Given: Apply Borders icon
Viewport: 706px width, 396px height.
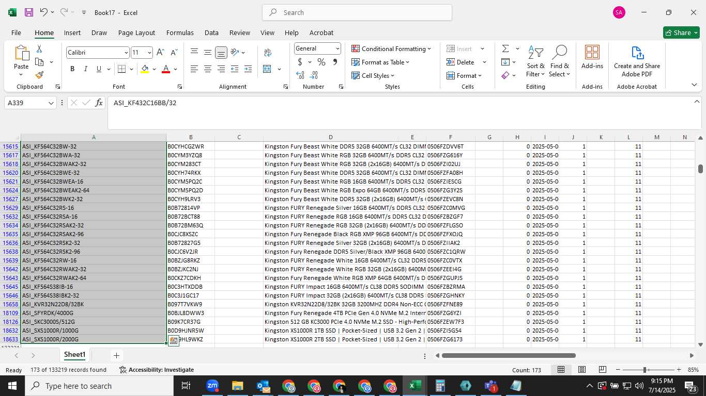Looking at the screenshot, I should coord(122,69).
